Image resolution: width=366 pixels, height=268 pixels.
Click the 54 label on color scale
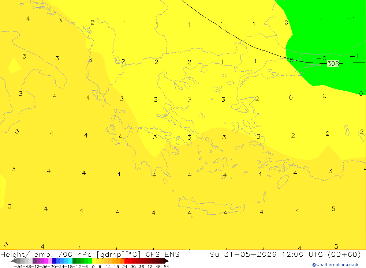[166, 267]
